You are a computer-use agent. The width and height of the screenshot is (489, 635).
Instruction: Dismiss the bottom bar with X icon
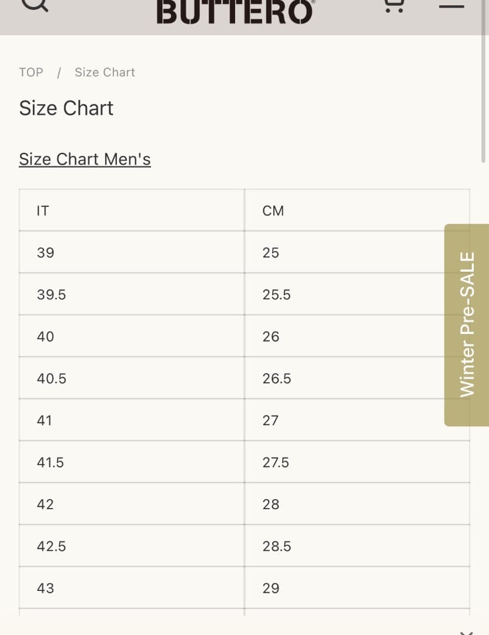click(x=466, y=631)
